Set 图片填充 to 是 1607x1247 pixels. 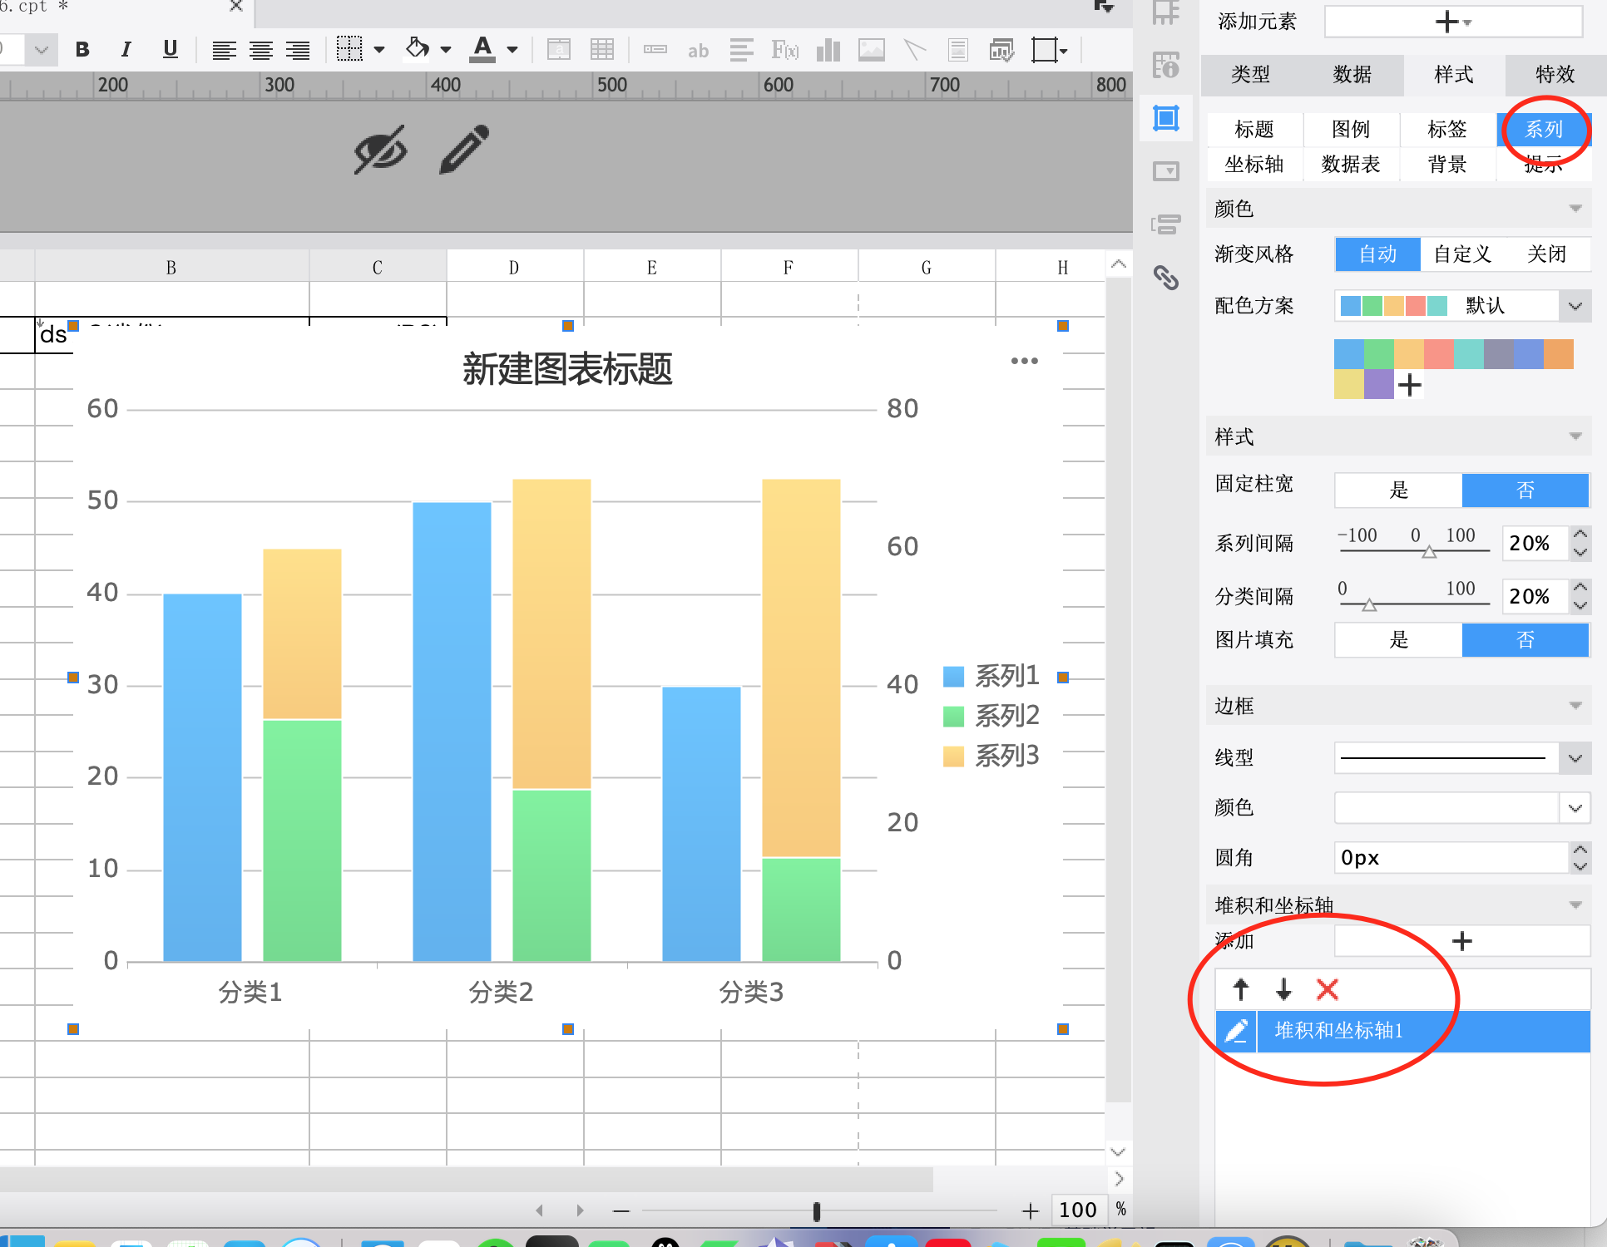click(x=1399, y=640)
